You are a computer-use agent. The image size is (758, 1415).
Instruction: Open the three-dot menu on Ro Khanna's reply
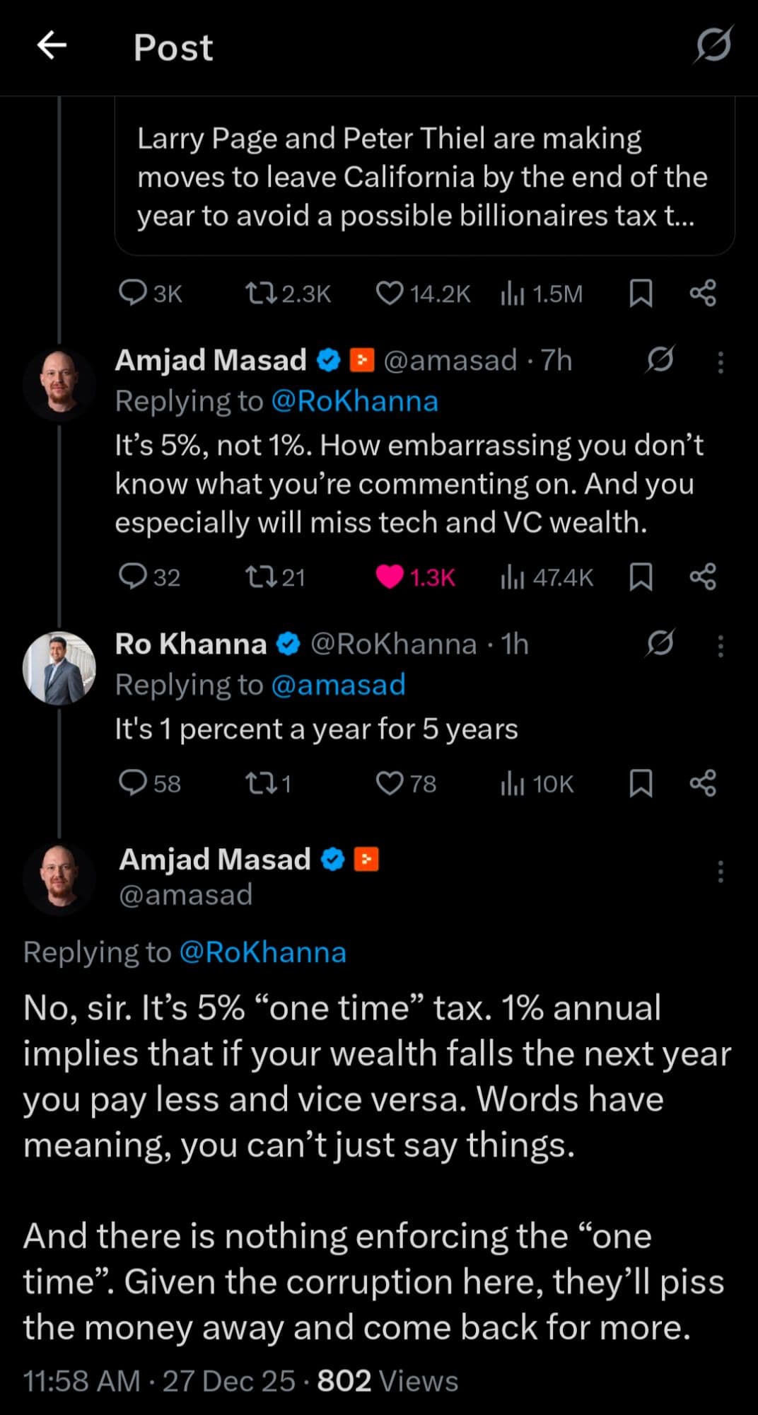pyautogui.click(x=721, y=646)
